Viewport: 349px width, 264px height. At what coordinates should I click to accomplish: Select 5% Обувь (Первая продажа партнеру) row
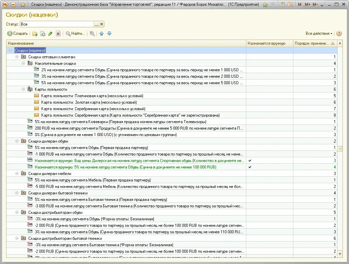172,148
